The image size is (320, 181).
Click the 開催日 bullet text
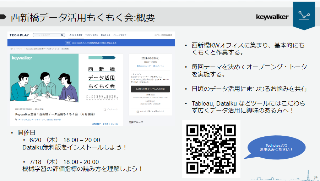click(x=26, y=133)
